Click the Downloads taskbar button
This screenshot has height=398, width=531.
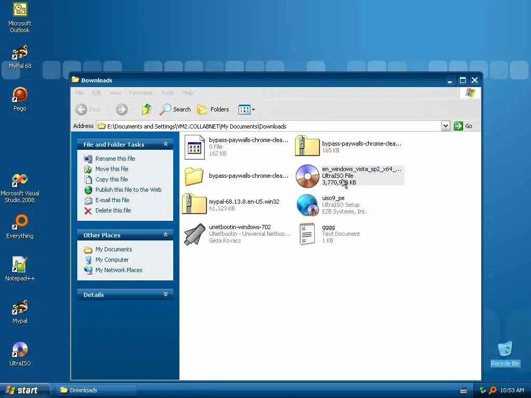pos(96,390)
